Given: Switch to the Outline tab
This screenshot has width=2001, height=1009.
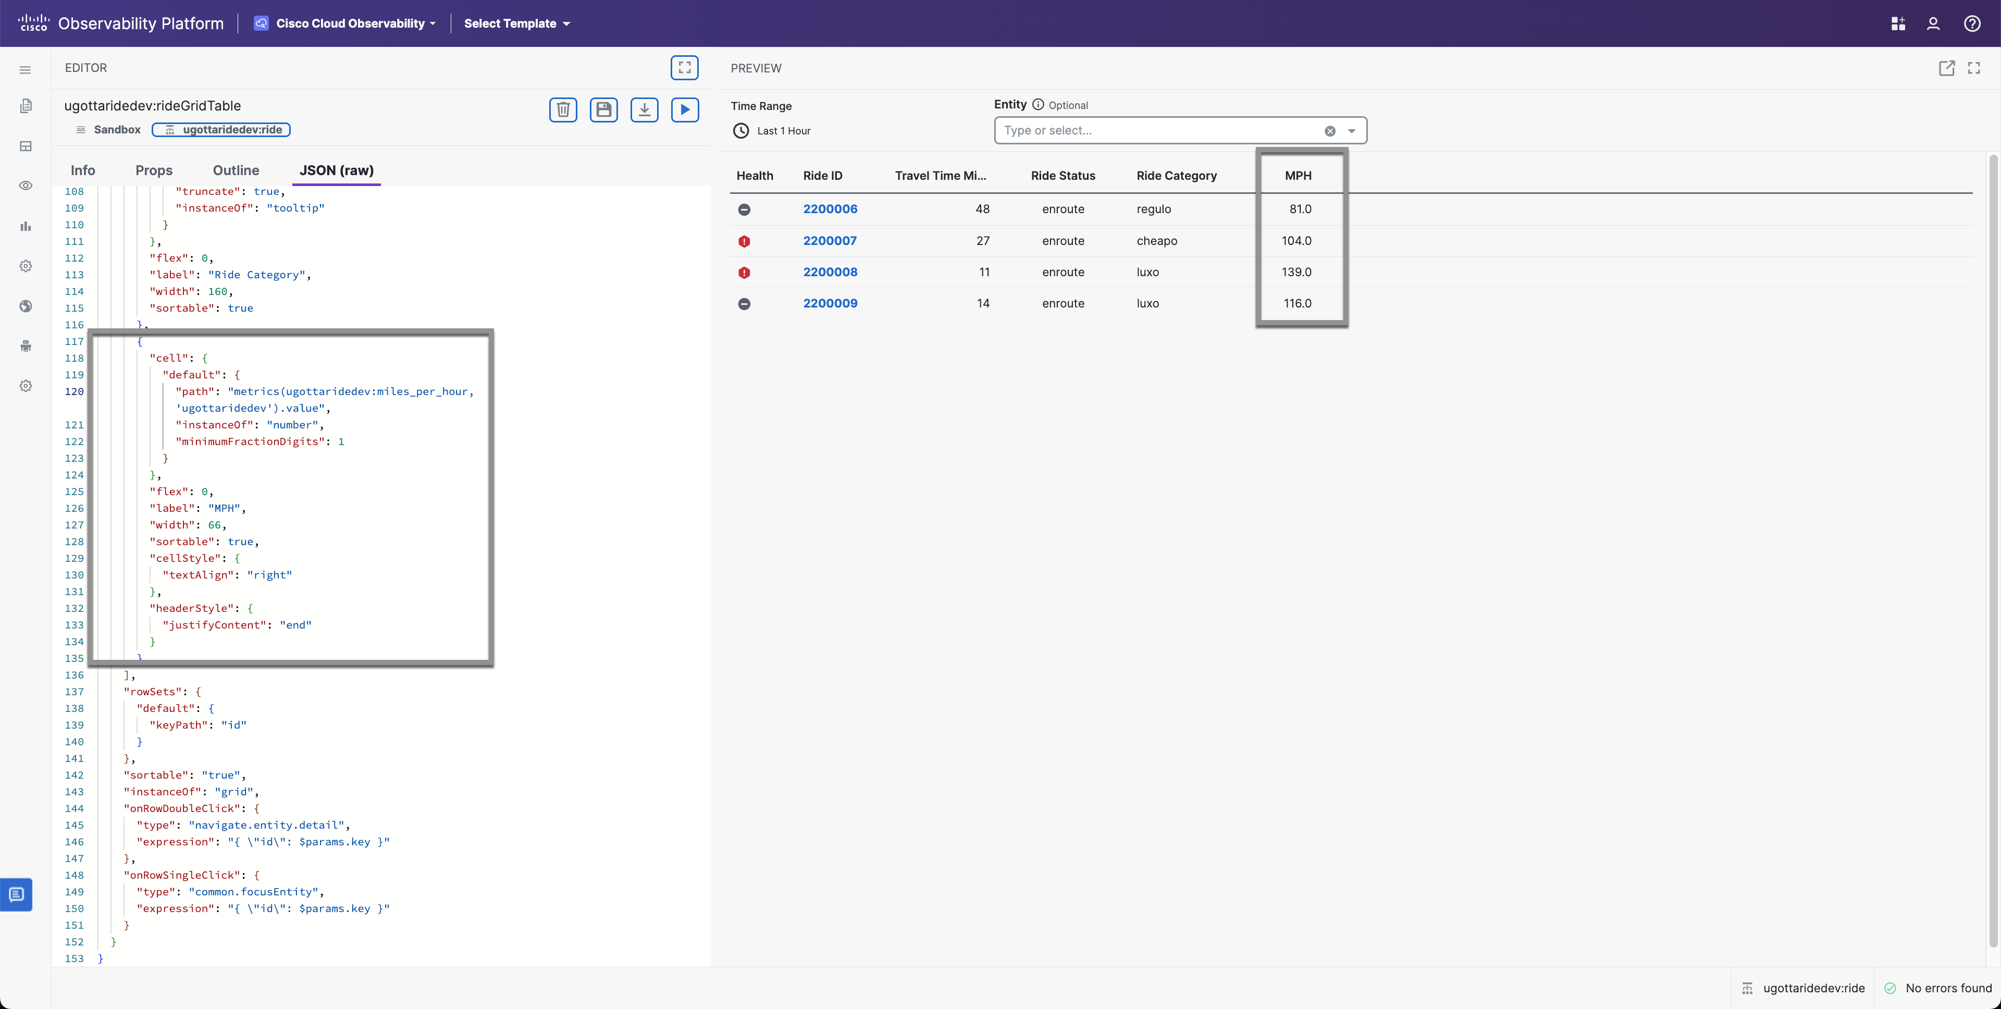Looking at the screenshot, I should click(x=236, y=170).
